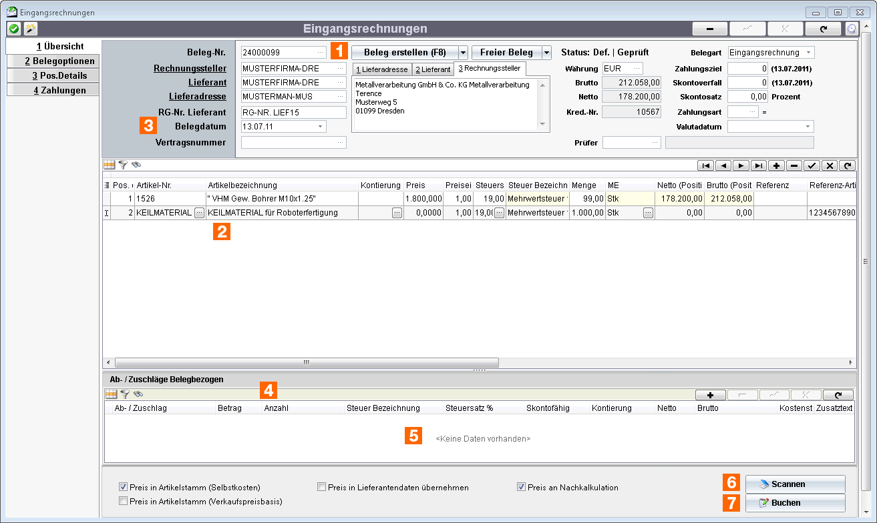Viewport: 877px width, 523px height.
Task: Select the 1 Lieferadresse address tab
Action: click(381, 69)
